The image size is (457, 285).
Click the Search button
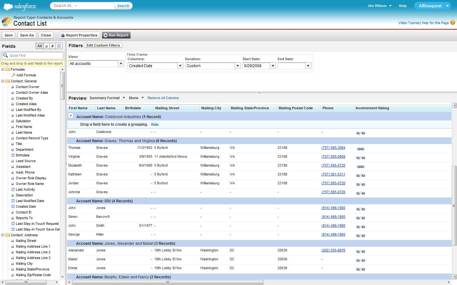click(x=123, y=6)
